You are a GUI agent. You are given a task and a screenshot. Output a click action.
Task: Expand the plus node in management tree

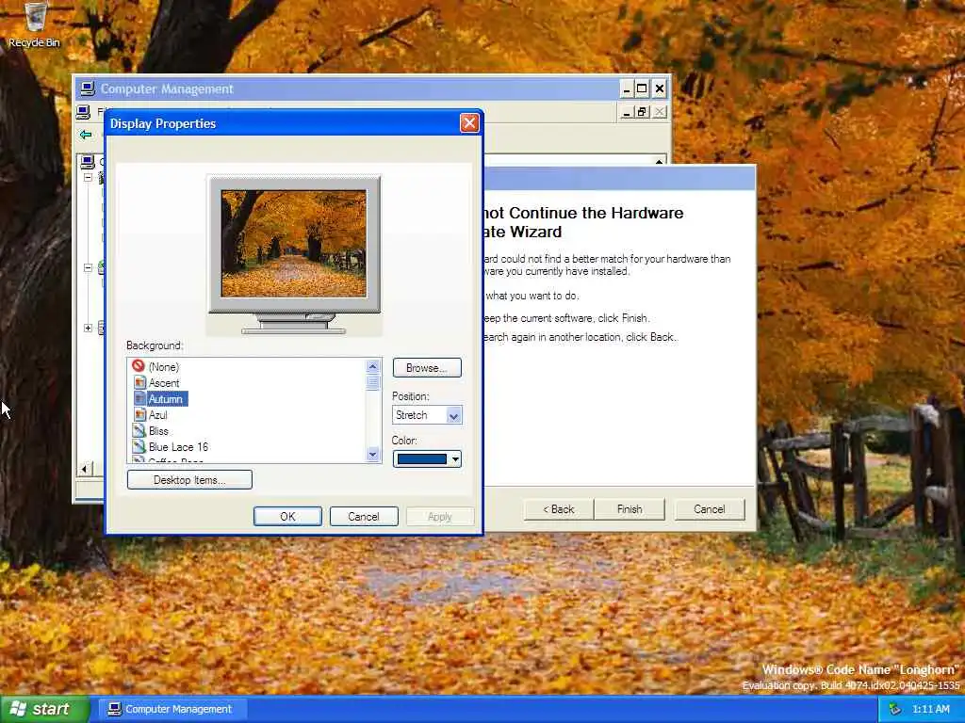pos(88,328)
